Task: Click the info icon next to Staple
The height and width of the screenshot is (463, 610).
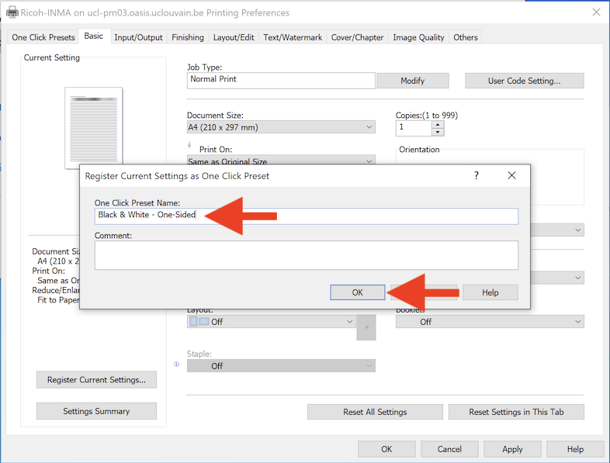Action: [x=177, y=365]
